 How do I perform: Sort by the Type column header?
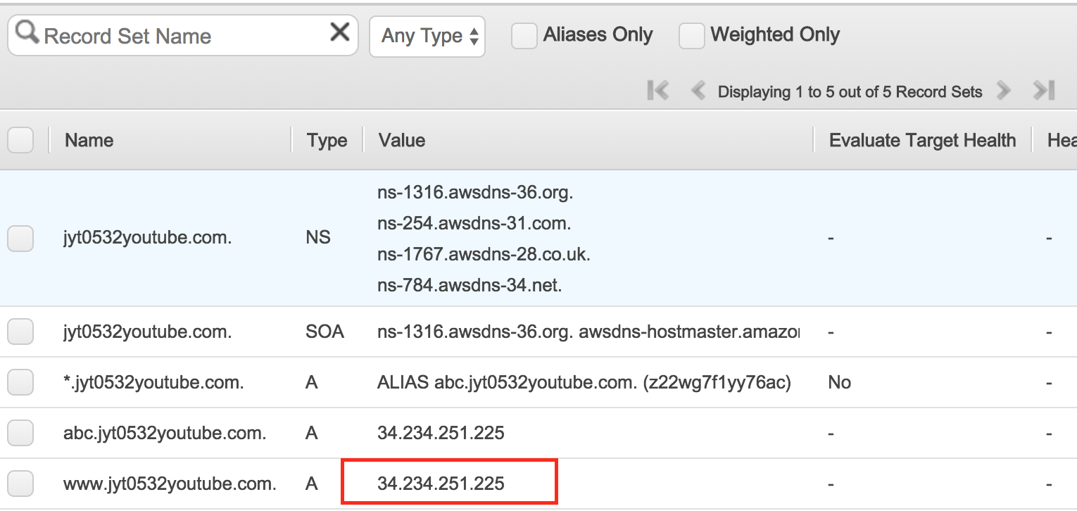pos(327,141)
